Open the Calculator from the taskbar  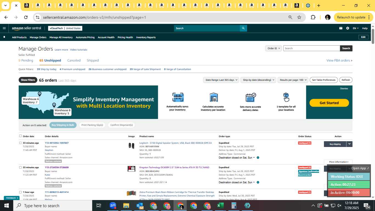pos(234,206)
